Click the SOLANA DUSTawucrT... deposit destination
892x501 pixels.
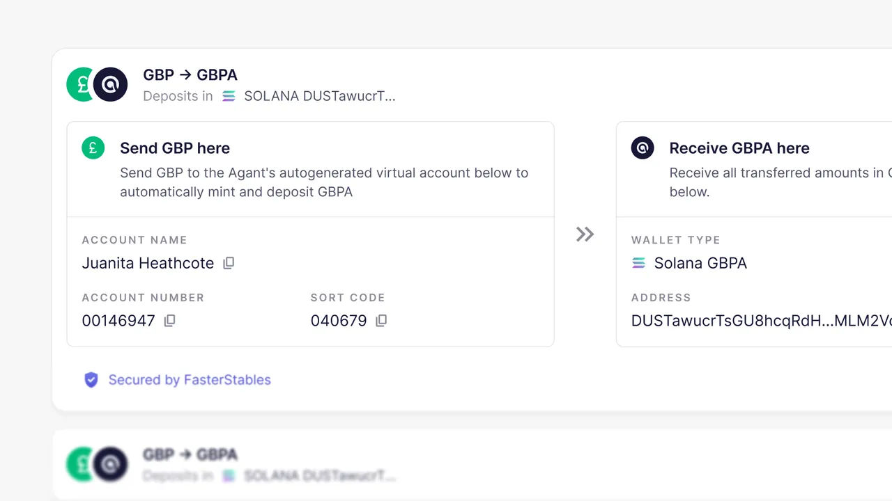pos(319,96)
